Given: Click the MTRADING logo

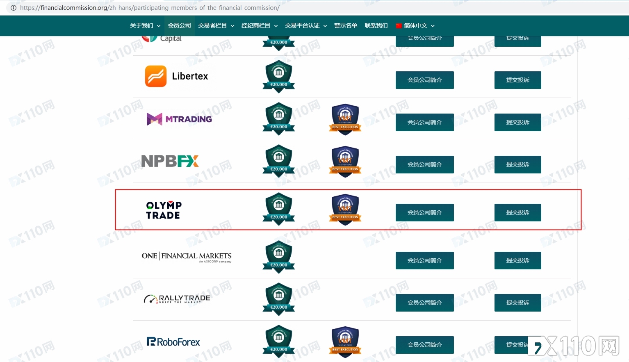Looking at the screenshot, I should tap(179, 119).
